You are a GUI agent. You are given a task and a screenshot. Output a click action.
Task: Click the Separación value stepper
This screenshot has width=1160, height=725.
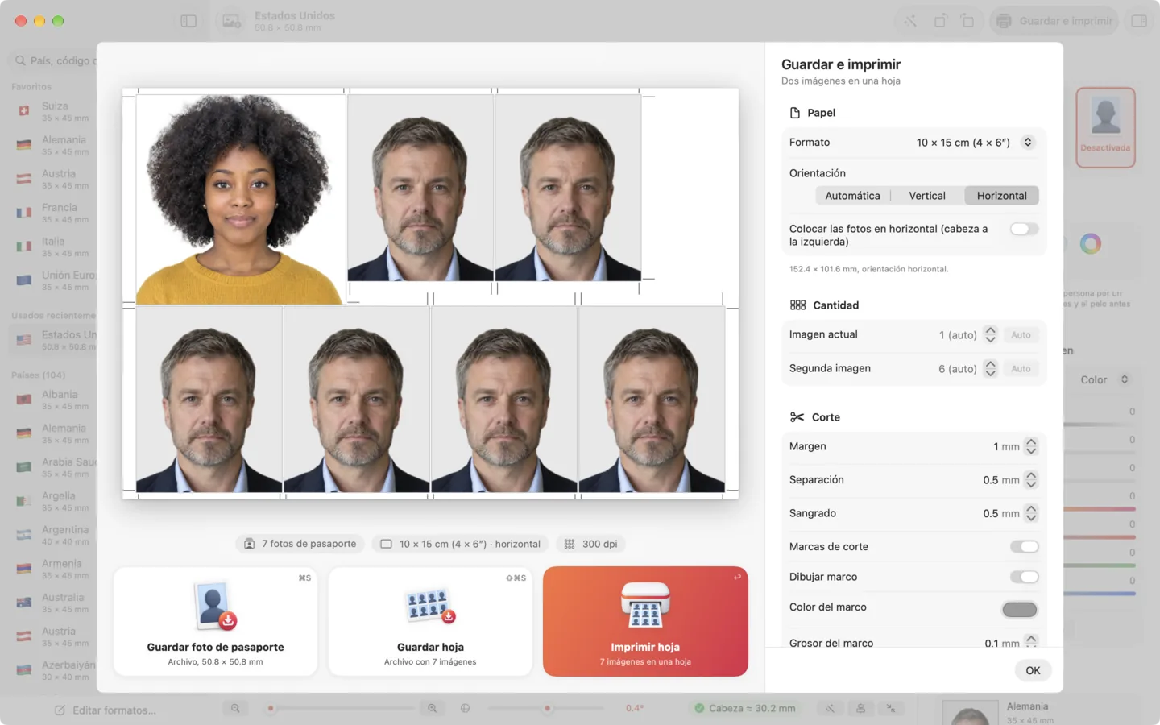click(x=1031, y=480)
